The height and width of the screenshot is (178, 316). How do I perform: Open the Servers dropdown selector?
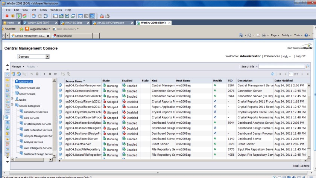coord(47,57)
